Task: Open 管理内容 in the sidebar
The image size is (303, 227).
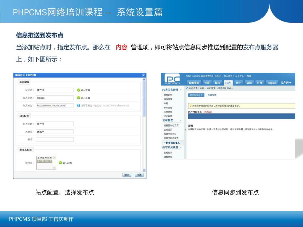Action: pyautogui.click(x=168, y=95)
